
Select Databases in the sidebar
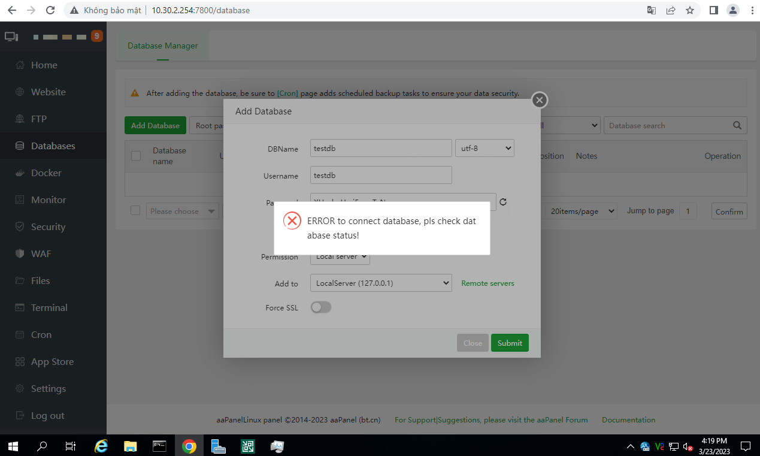53,146
